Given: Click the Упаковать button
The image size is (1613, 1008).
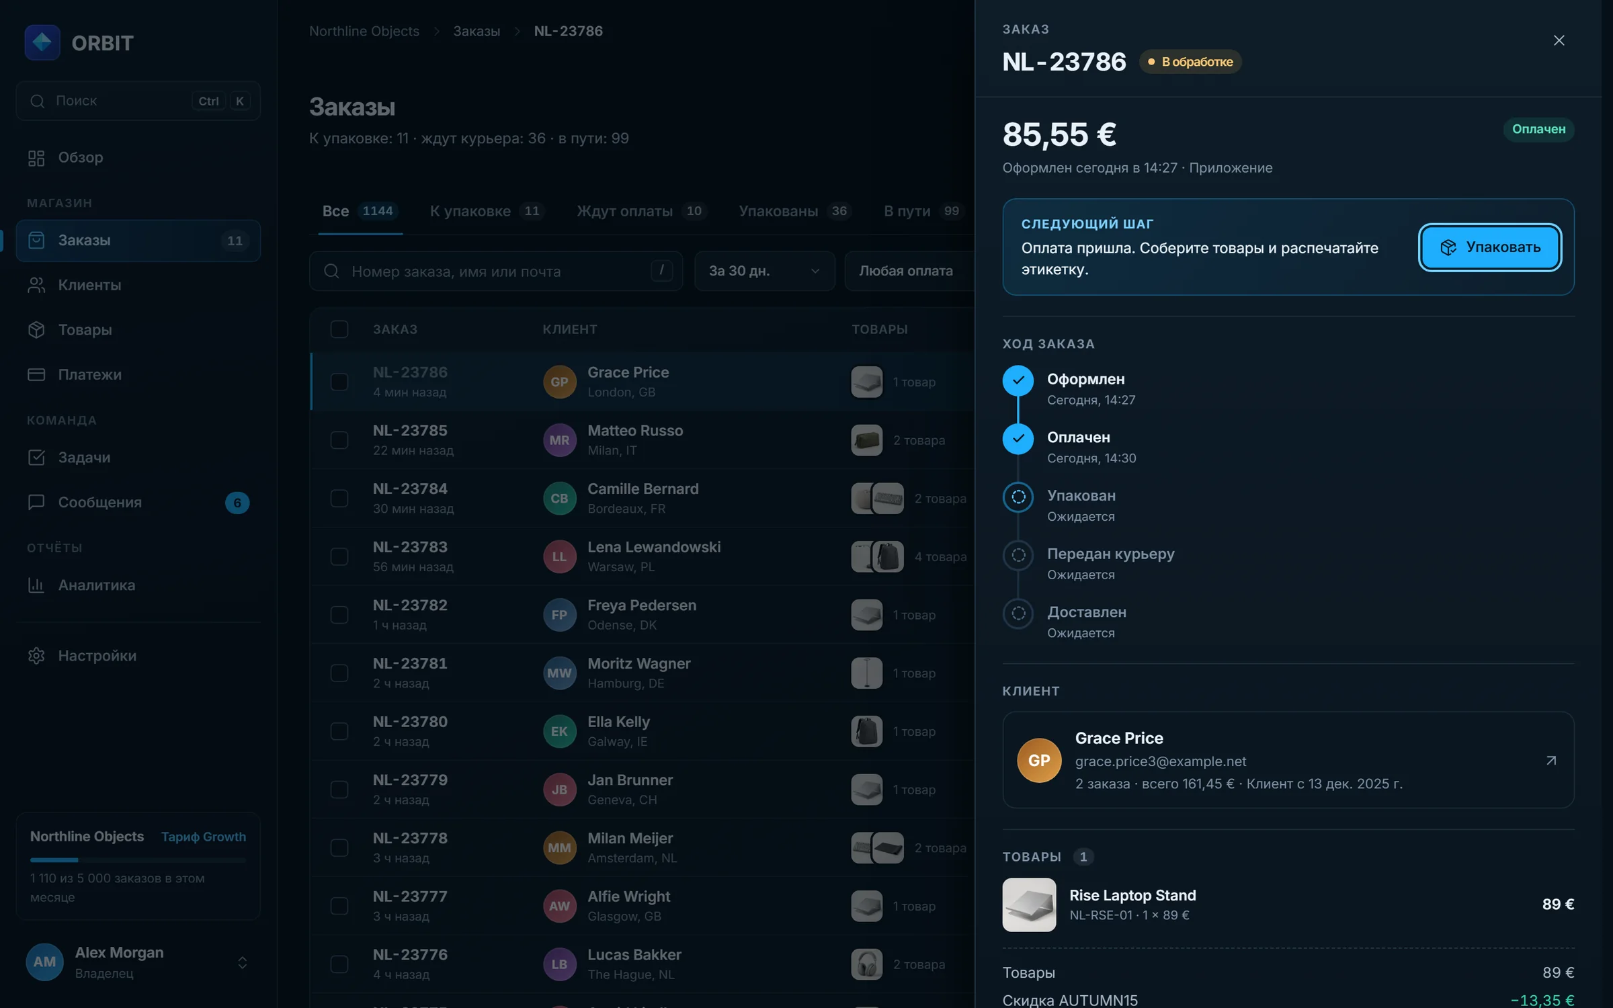Looking at the screenshot, I should 1490,247.
